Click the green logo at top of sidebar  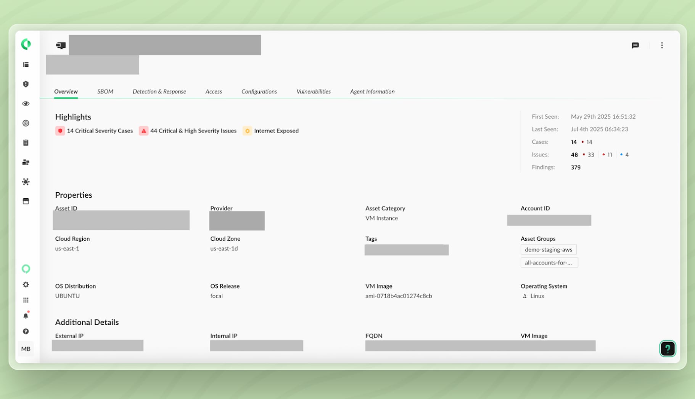[x=26, y=44]
